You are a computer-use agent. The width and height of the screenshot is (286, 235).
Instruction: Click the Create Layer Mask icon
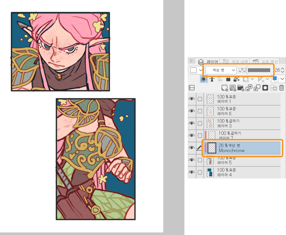[x=265, y=88]
